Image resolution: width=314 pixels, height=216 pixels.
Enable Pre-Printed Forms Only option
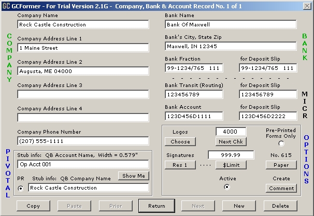tap(281, 143)
